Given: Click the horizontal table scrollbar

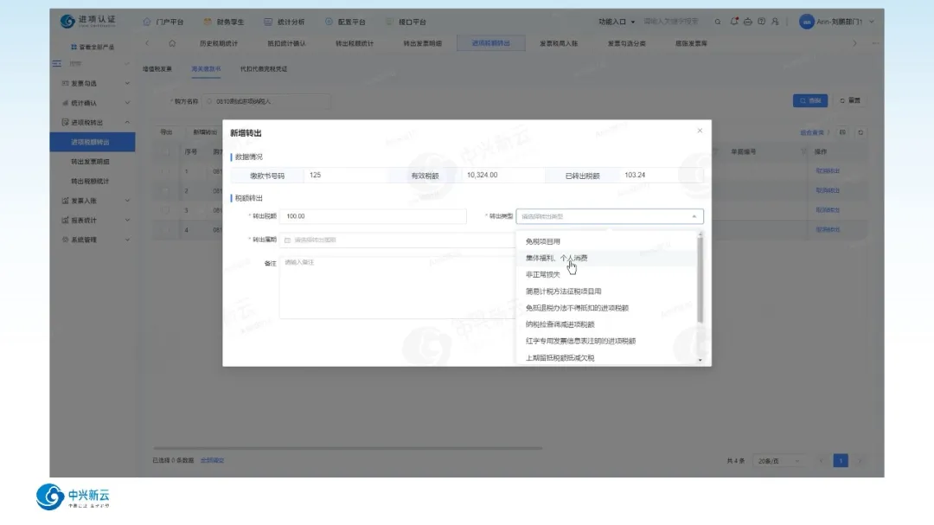Looking at the screenshot, I should [348, 447].
